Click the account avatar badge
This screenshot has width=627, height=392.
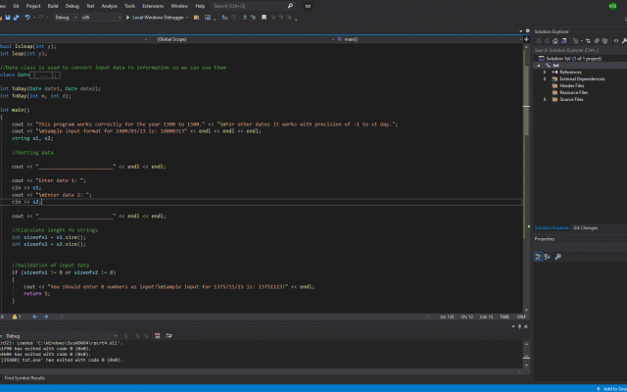[x=612, y=6]
